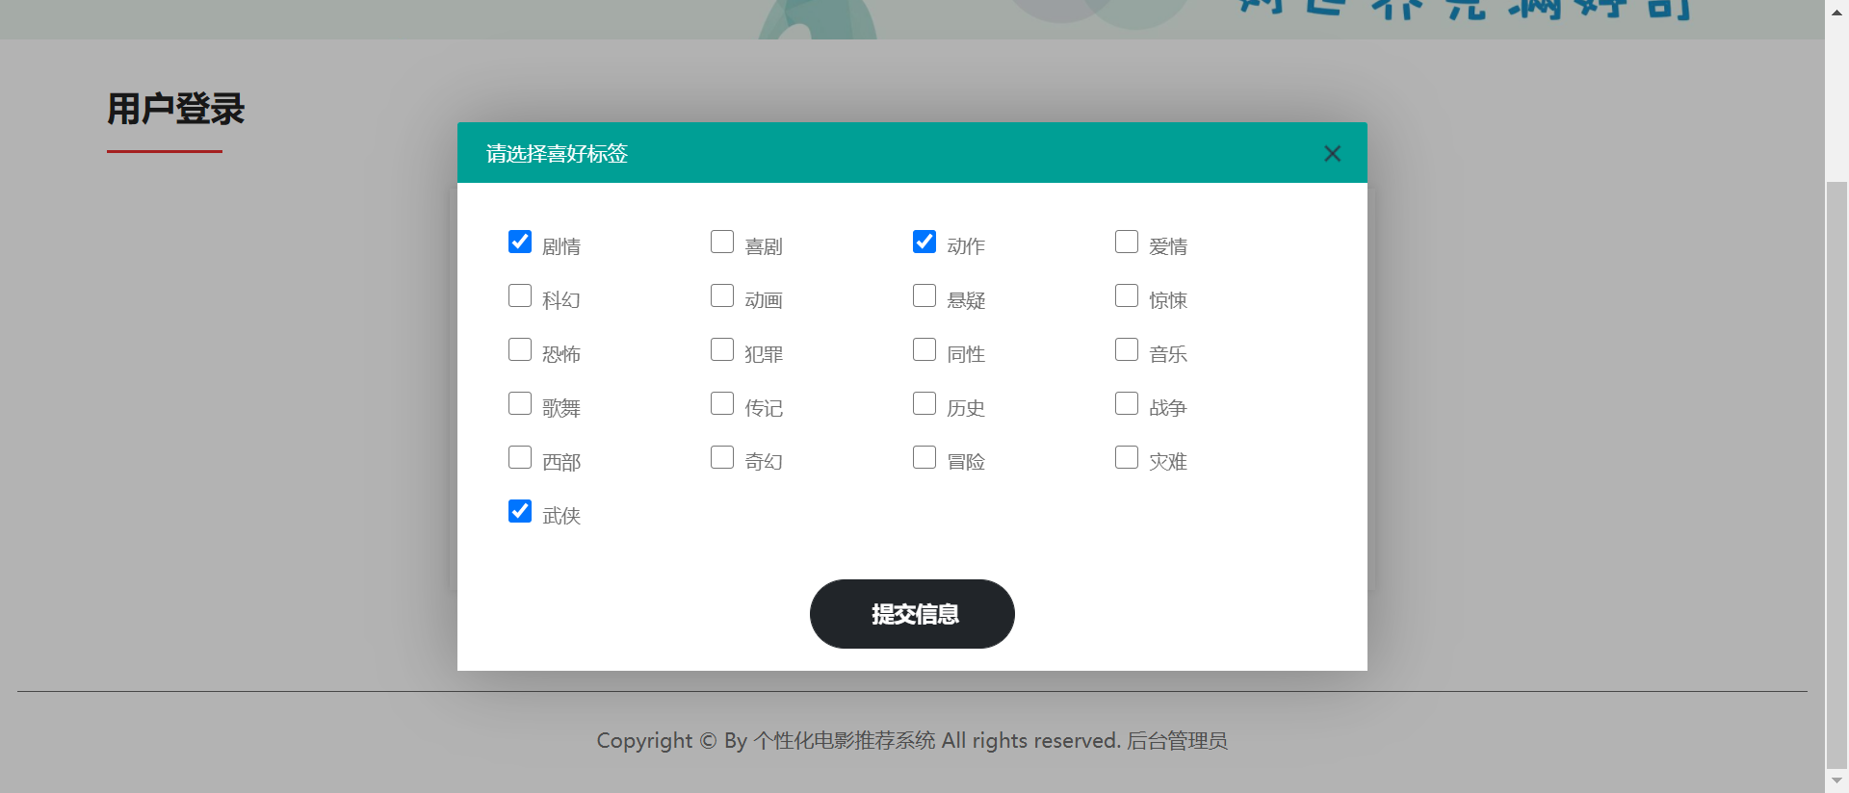
Task: Enable the 科幻 (Sci-Fi) checkbox
Action: [520, 295]
